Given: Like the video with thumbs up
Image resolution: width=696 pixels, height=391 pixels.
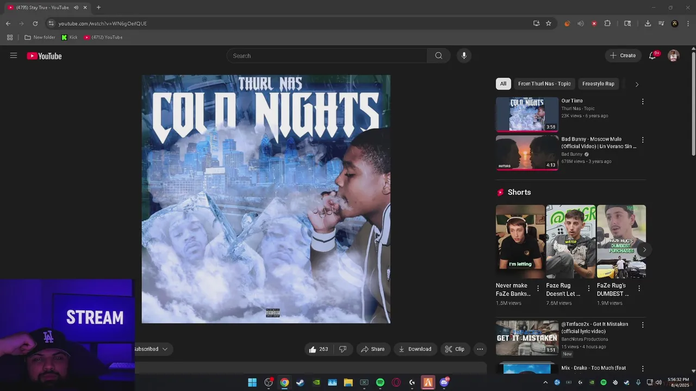Looking at the screenshot, I should [319, 349].
